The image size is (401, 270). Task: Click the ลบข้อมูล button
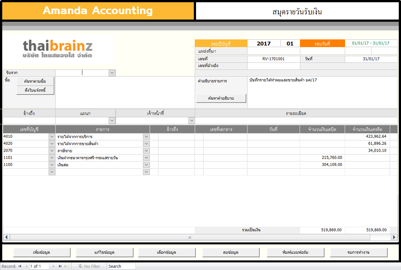(231, 252)
